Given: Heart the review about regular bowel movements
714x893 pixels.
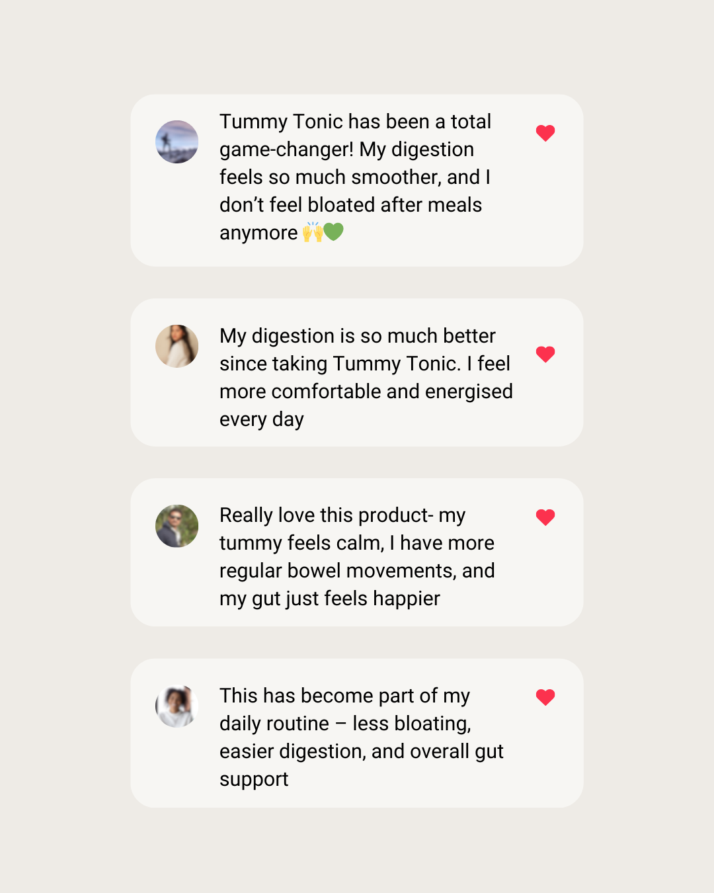Looking at the screenshot, I should click(545, 517).
